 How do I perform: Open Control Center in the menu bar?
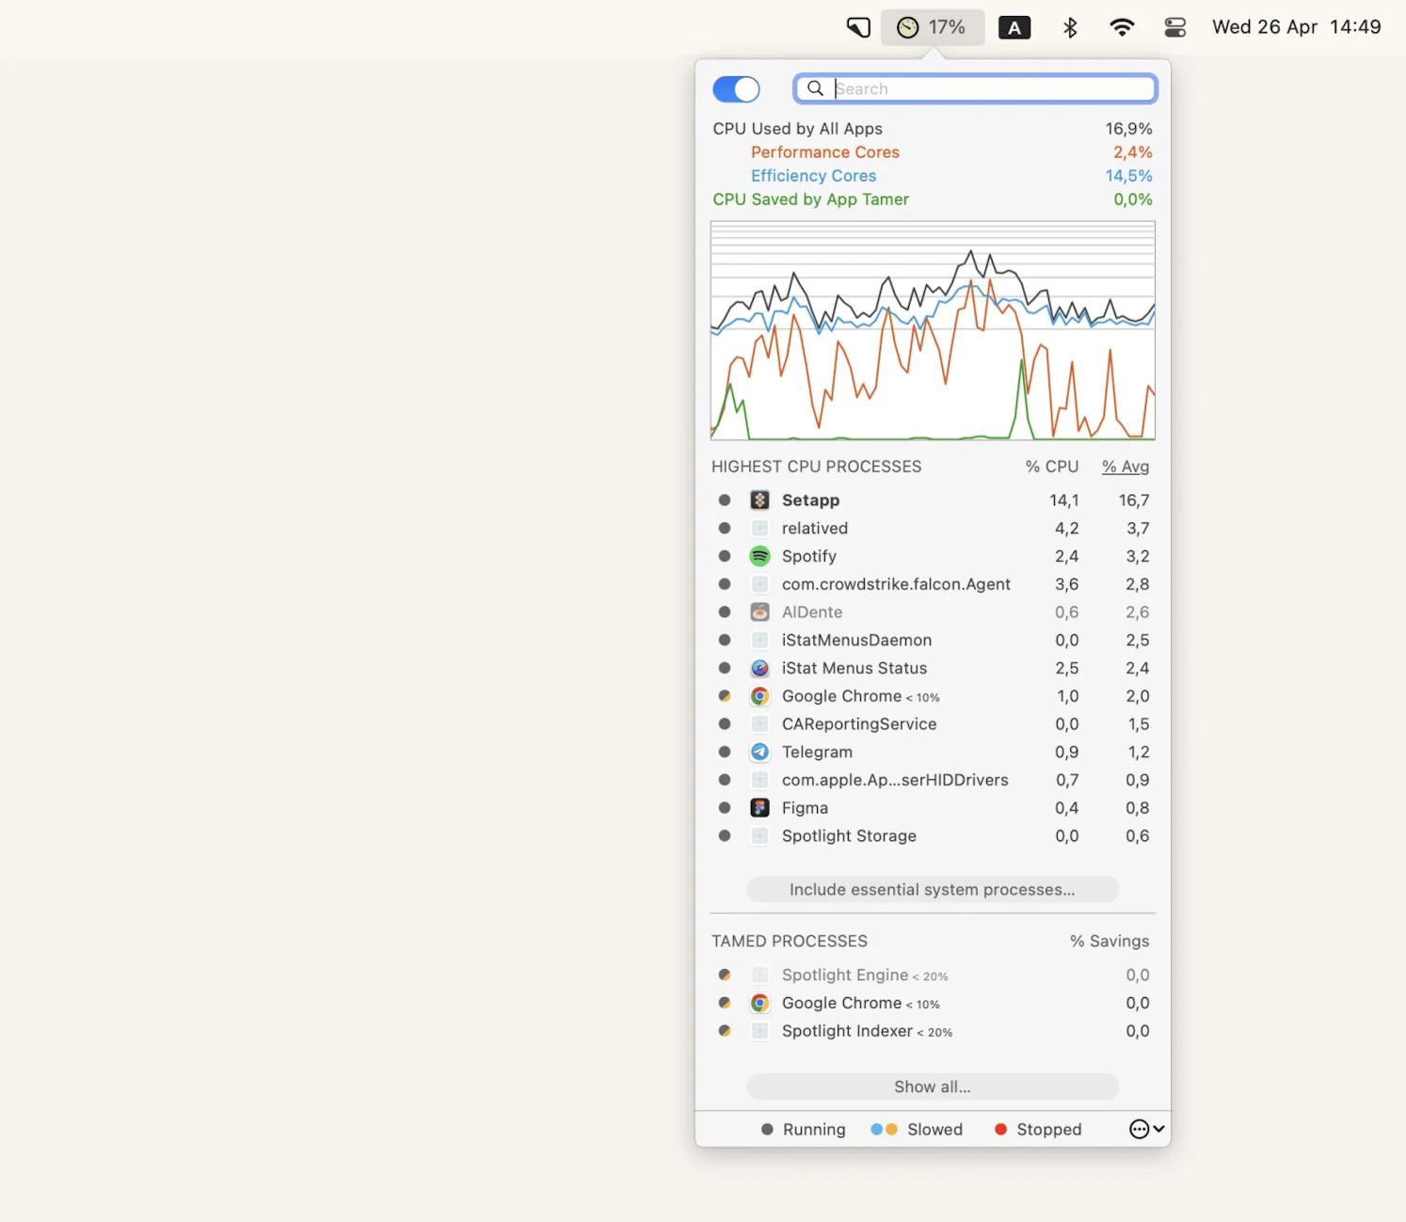tap(1175, 27)
